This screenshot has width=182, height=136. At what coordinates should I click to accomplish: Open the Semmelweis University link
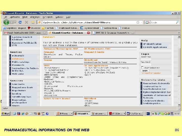[x=156, y=83]
